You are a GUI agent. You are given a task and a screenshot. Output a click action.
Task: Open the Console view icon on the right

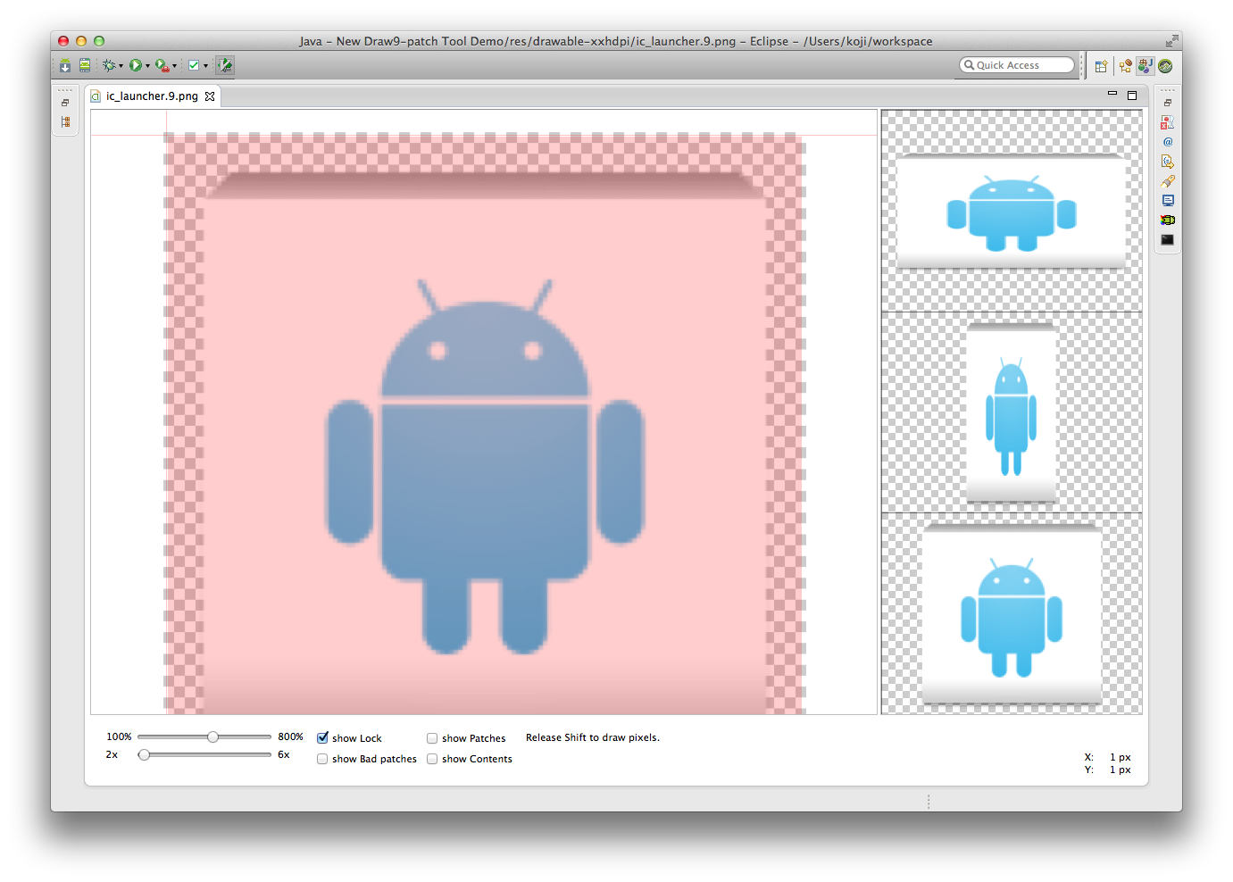tap(1167, 200)
